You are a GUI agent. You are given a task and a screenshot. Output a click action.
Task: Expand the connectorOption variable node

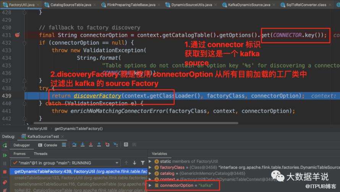[150, 185]
